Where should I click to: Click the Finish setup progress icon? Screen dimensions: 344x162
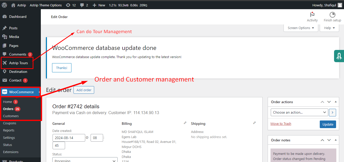pyautogui.click(x=332, y=15)
